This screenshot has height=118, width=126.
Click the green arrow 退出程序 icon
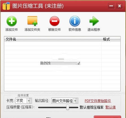pyautogui.click(x=94, y=21)
